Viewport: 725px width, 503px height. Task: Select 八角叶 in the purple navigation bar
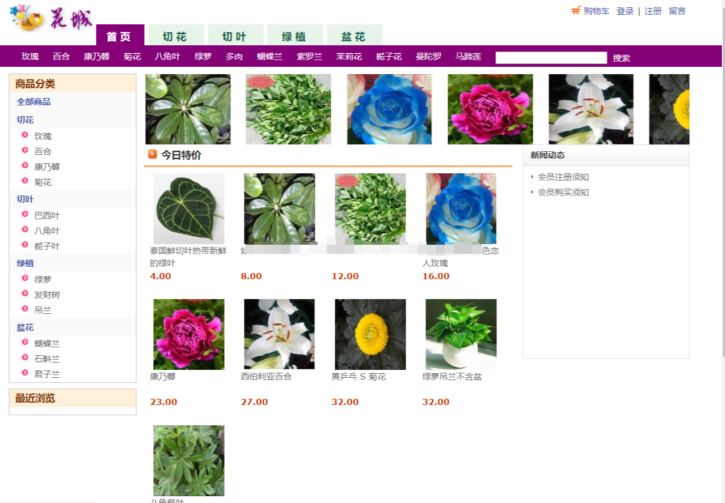pyautogui.click(x=167, y=57)
